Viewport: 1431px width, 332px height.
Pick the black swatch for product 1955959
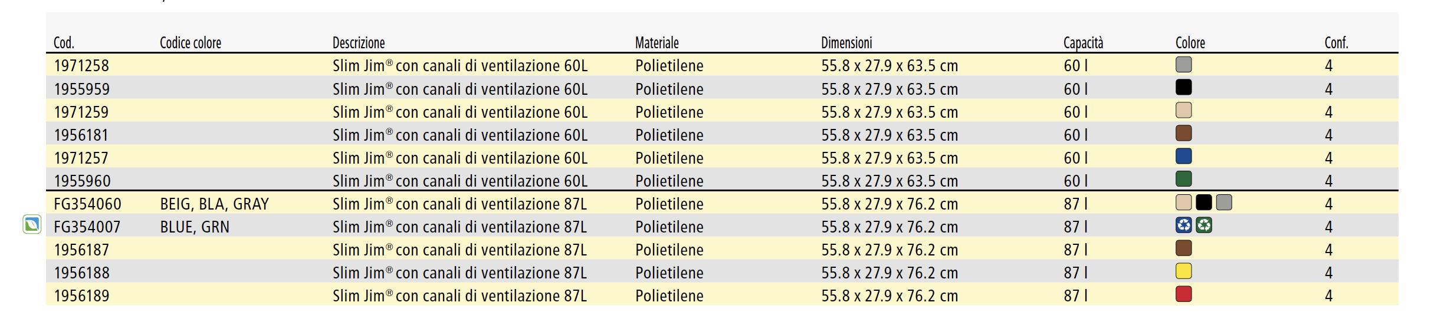tap(1183, 87)
